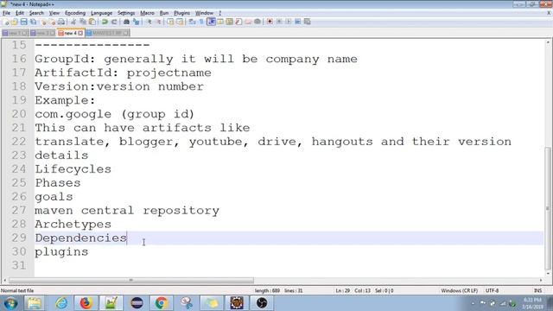Click the Save All toolbar icon
The height and width of the screenshot is (311, 553).
tap(33, 22)
